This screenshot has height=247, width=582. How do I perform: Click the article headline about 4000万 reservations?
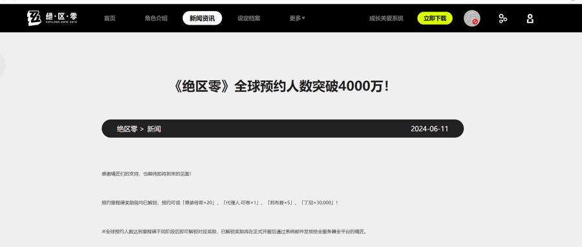[x=283, y=87]
